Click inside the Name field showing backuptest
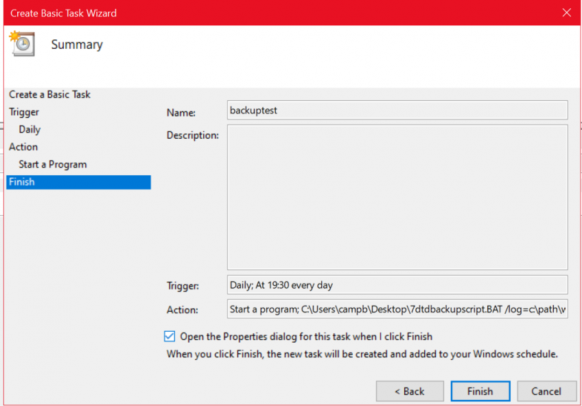The width and height of the screenshot is (582, 406). pos(397,110)
